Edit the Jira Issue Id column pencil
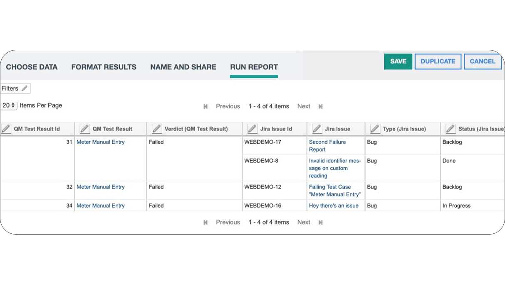Viewport: 505px width, 301px height. point(252,129)
